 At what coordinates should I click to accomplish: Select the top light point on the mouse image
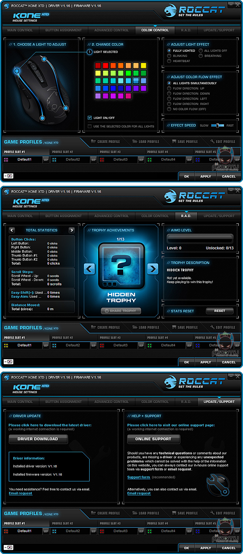[44, 59]
